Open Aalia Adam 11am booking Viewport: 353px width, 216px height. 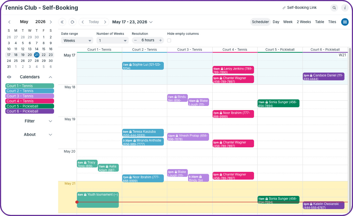(x=108, y=168)
